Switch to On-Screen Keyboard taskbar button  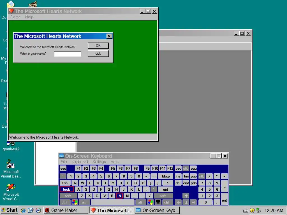(x=157, y=210)
